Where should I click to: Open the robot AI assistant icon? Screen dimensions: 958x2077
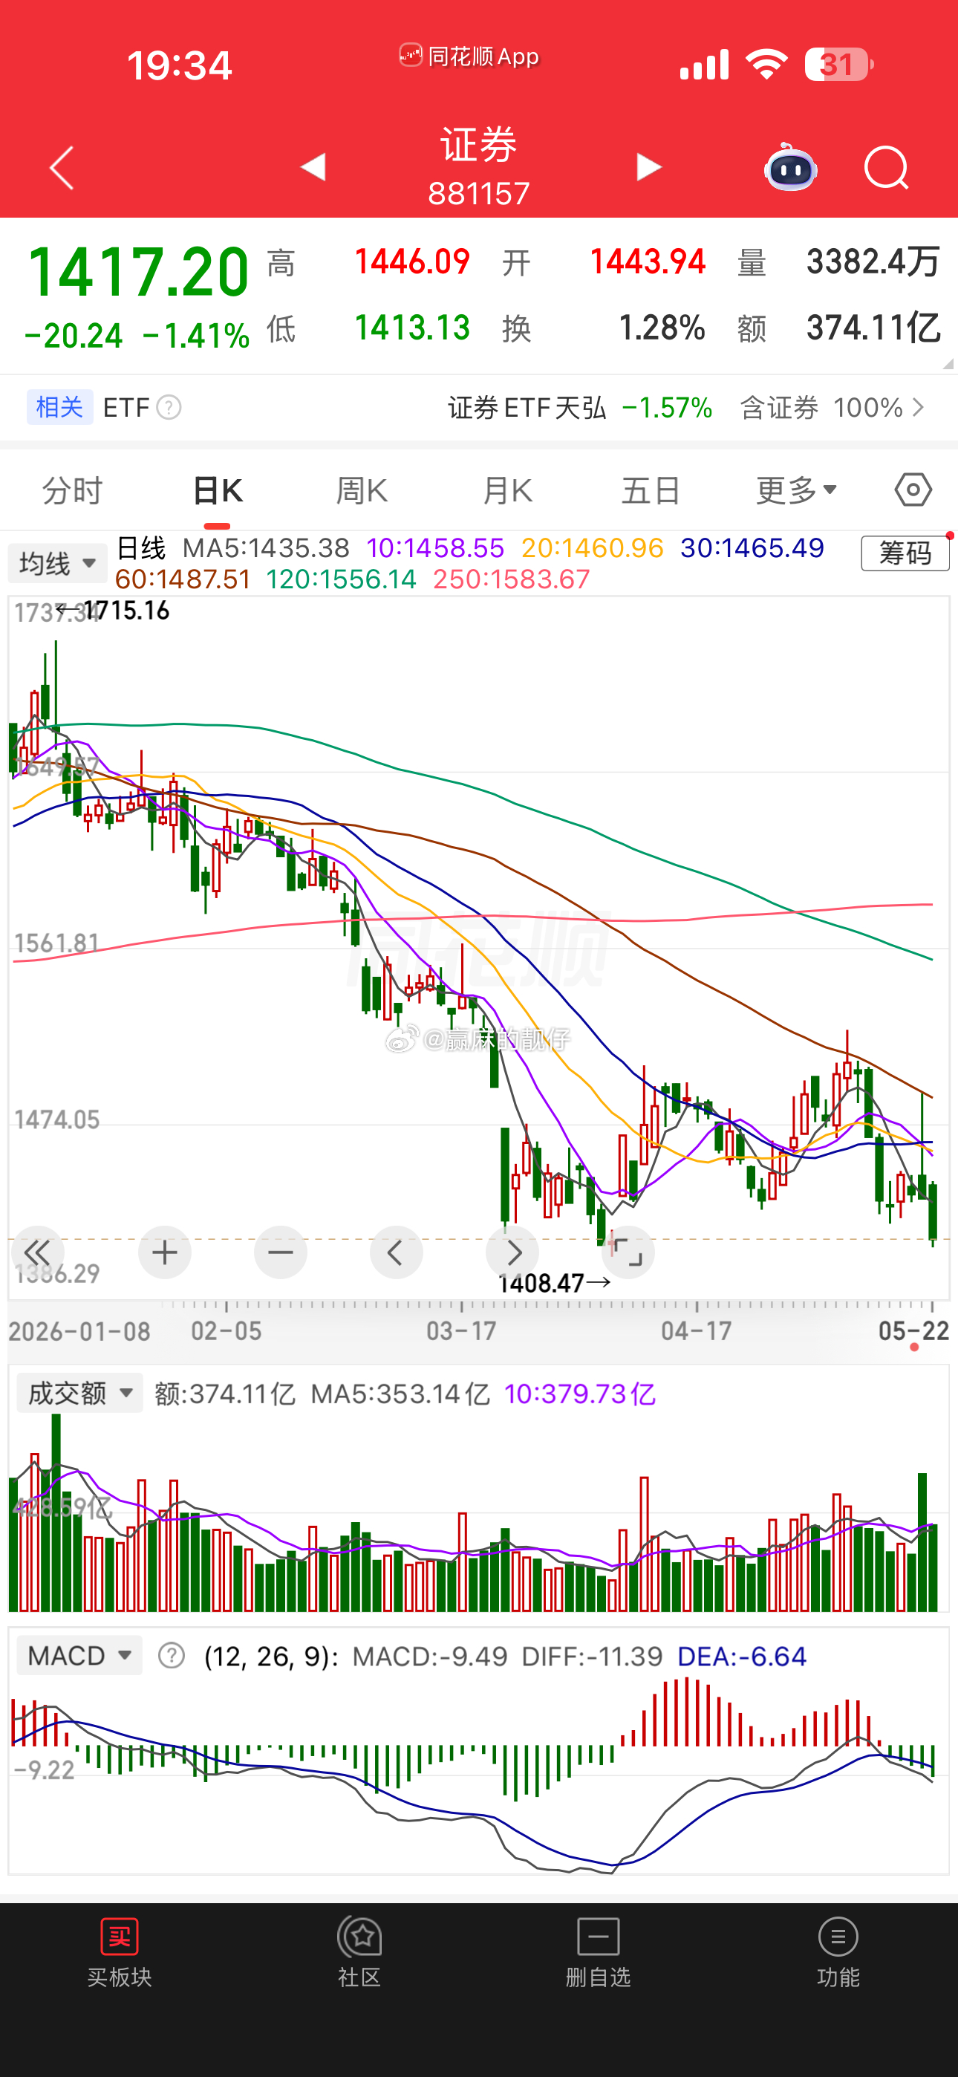click(790, 167)
